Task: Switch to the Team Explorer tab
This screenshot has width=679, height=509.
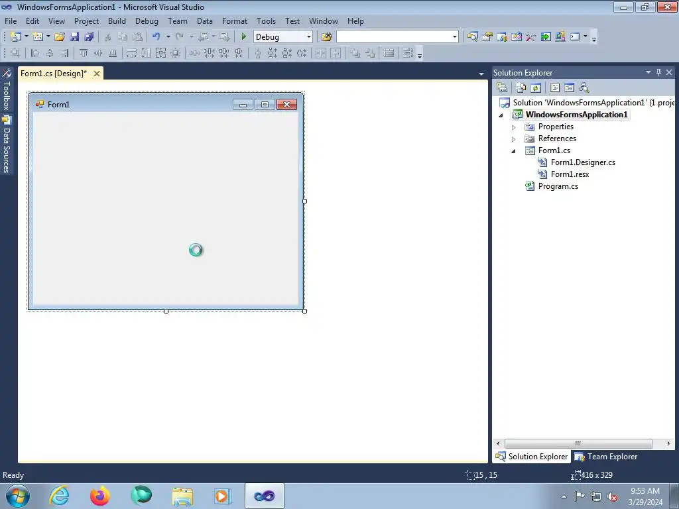Action: [x=606, y=457]
